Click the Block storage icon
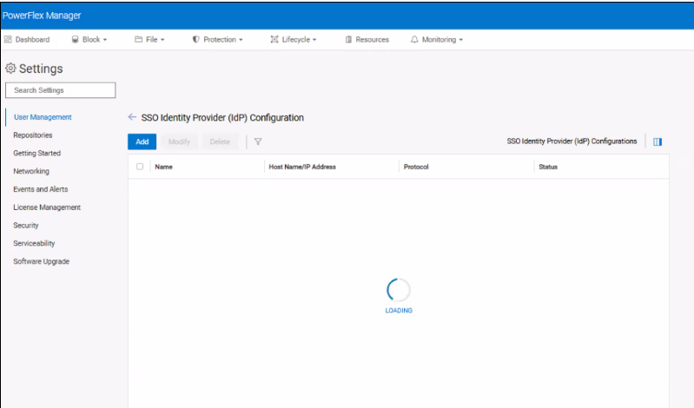The height and width of the screenshot is (408, 694). [76, 39]
